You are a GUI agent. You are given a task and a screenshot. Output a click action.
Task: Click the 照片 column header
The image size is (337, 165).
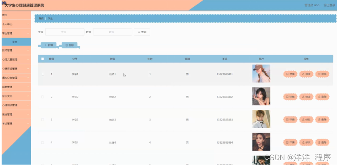[x=261, y=59]
